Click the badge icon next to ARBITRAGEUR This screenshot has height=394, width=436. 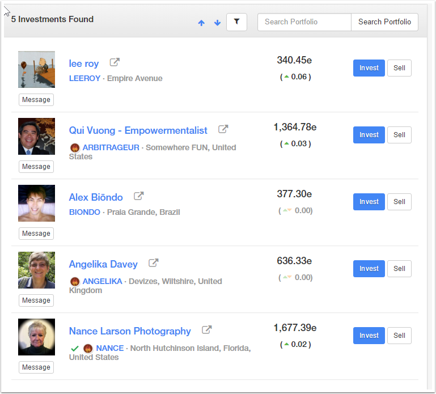click(x=74, y=147)
